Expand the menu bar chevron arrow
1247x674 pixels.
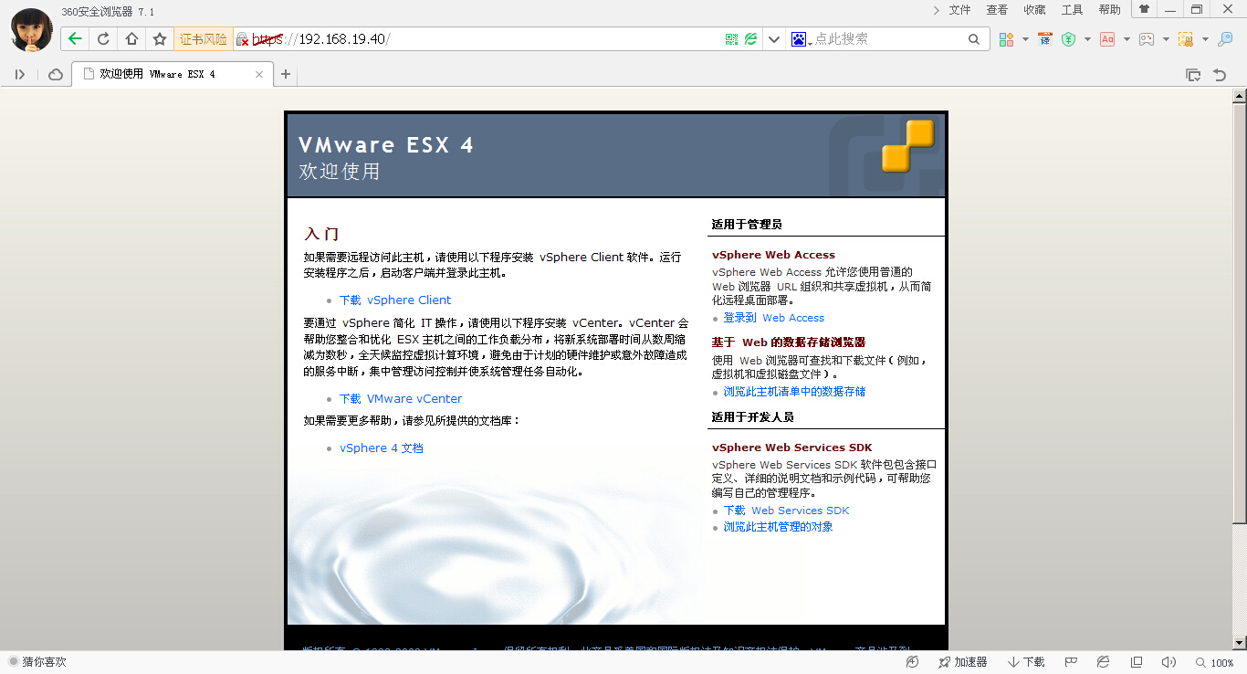click(x=937, y=10)
